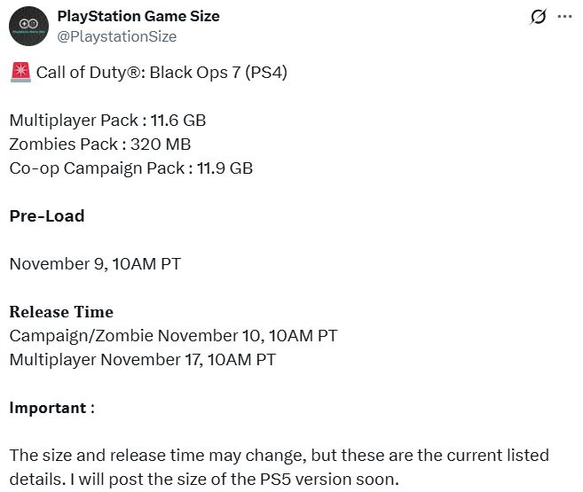Click the (PS4) text in the title
This screenshot has height=492, width=583.
coord(264,73)
